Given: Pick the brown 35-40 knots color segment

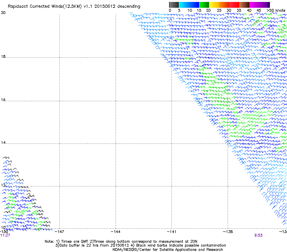Looking at the screenshot, I should pos(244,5).
